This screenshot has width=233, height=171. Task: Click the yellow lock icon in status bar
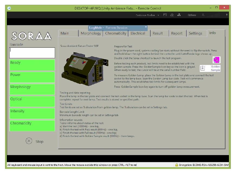177,165
